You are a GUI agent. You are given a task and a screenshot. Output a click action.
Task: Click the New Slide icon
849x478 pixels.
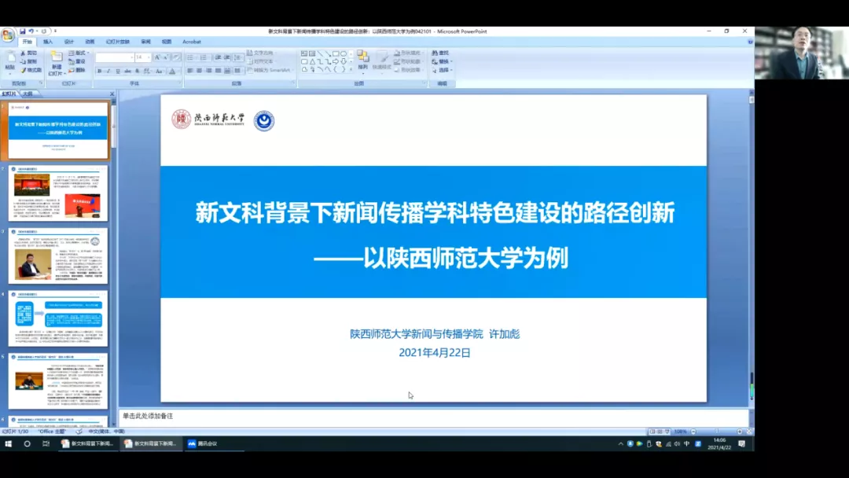[x=56, y=61]
